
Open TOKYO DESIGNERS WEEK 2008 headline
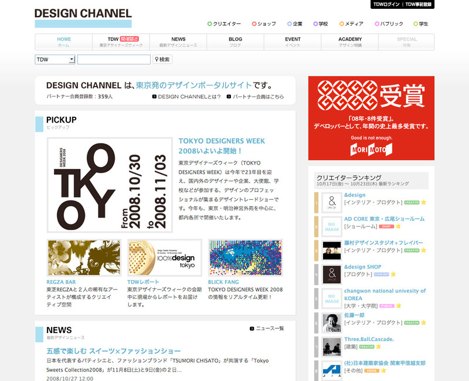pyautogui.click(x=222, y=145)
